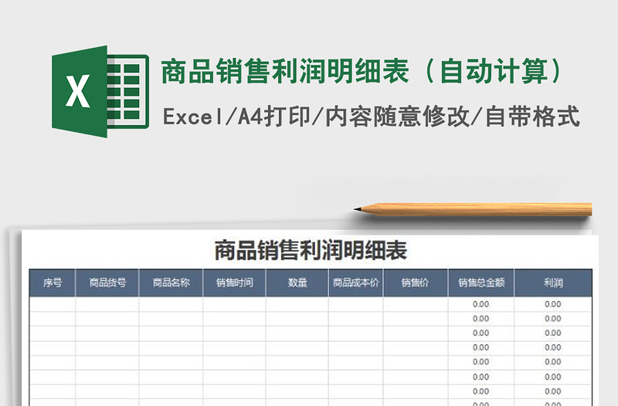The width and height of the screenshot is (618, 406).
Task: Select the 数量 column header
Action: [297, 283]
